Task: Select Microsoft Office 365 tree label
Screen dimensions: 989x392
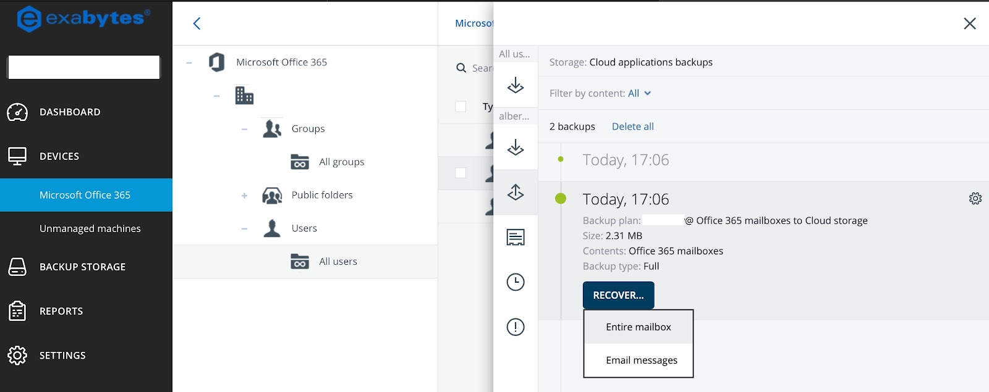Action: pos(281,62)
